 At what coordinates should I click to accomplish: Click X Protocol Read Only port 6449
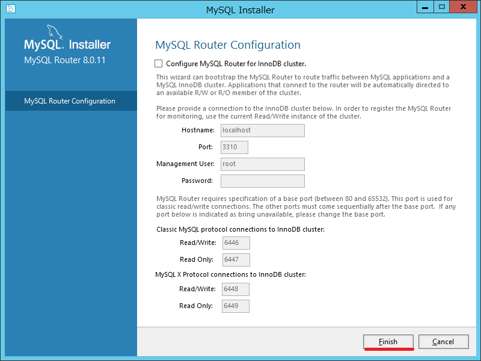[x=236, y=306]
